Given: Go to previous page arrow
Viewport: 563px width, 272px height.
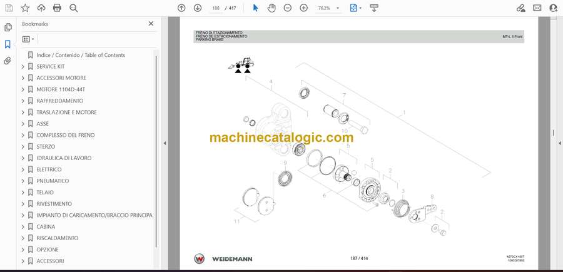Looking at the screenshot, I should (181, 8).
